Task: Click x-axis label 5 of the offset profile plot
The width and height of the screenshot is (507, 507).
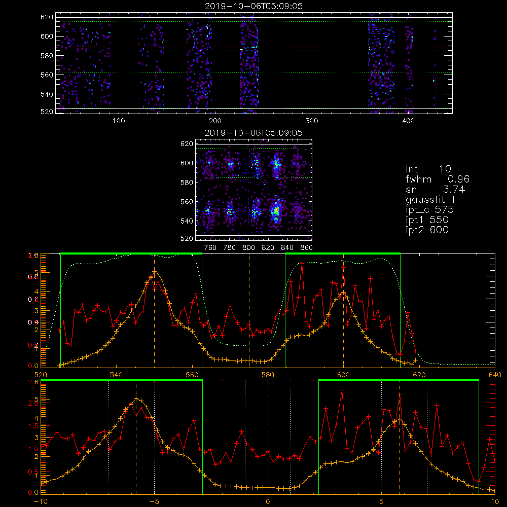Action: point(382,502)
